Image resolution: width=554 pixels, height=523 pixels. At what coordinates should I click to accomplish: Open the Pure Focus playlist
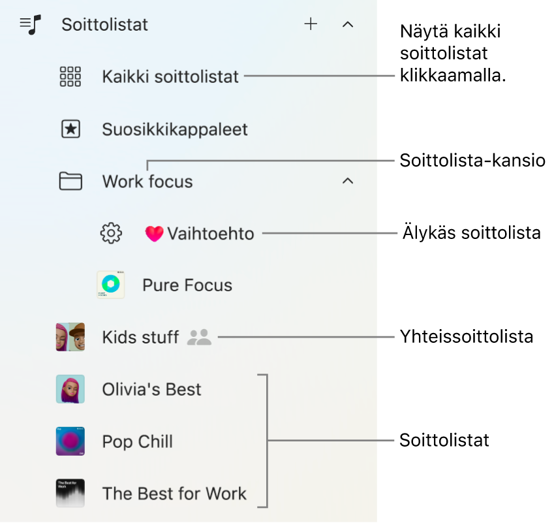[x=187, y=285]
